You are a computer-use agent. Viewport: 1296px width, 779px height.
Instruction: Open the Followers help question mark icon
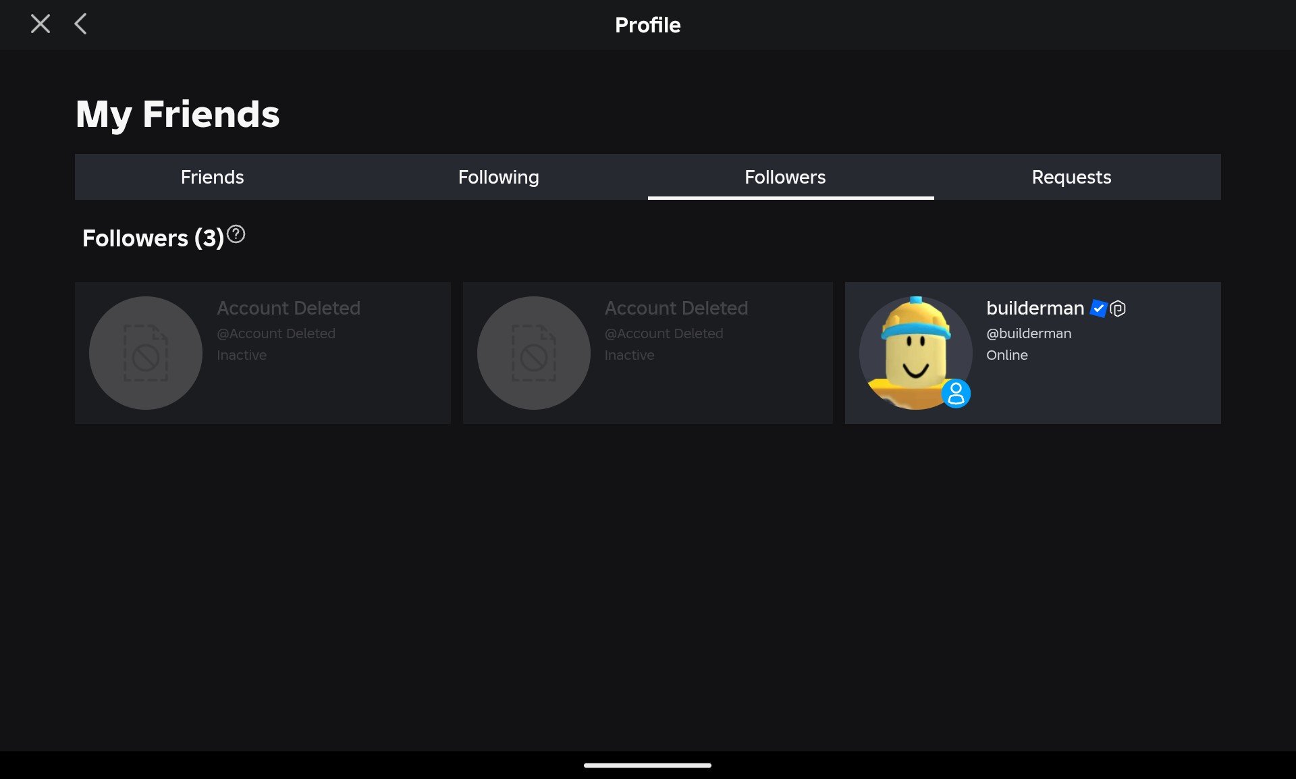tap(236, 234)
